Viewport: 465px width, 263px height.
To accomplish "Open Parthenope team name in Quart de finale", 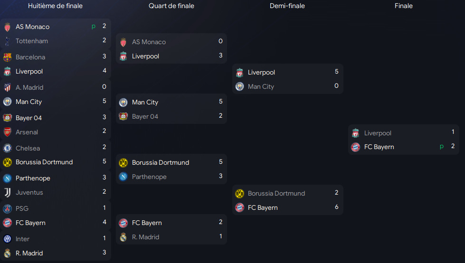I will tap(149, 177).
